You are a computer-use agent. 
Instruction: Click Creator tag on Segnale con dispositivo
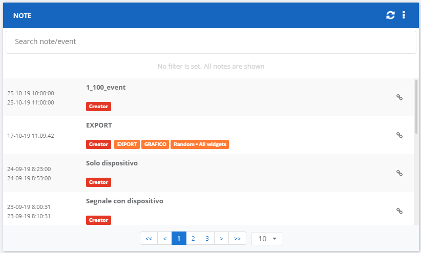[98, 220]
